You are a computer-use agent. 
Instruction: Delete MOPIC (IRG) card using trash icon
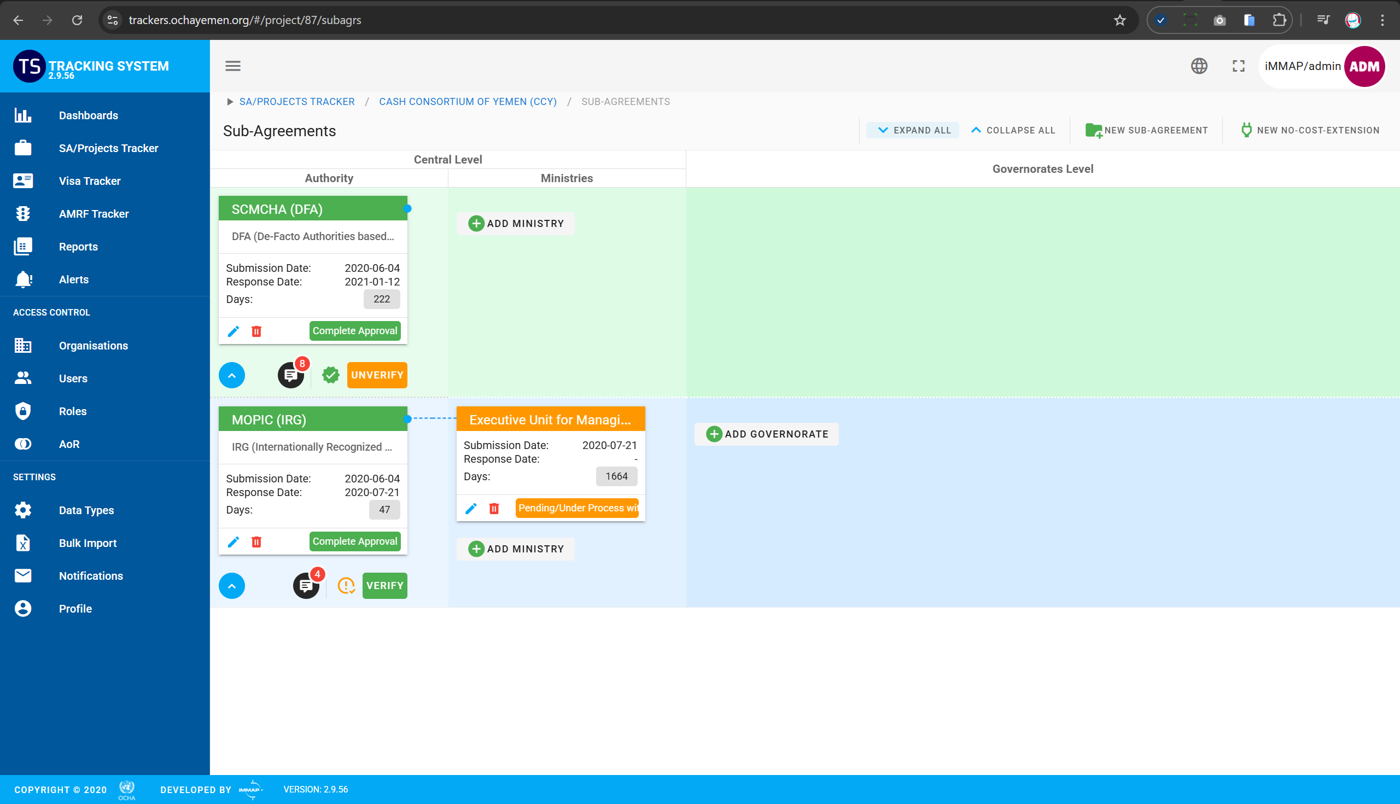point(256,541)
